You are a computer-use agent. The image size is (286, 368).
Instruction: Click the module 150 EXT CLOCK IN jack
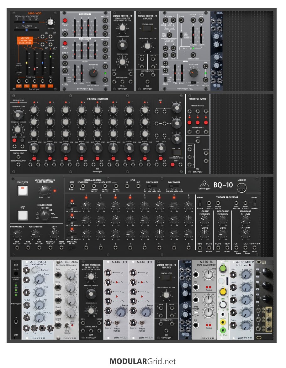(x=193, y=55)
